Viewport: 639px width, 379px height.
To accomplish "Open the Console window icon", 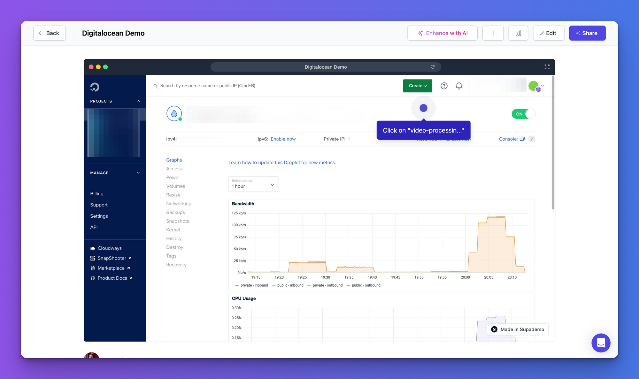I will (522, 139).
